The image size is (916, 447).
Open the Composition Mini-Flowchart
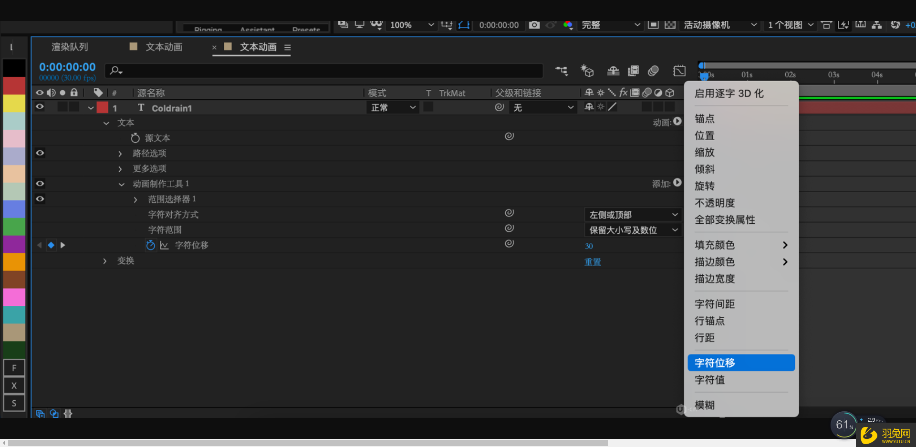click(x=561, y=71)
